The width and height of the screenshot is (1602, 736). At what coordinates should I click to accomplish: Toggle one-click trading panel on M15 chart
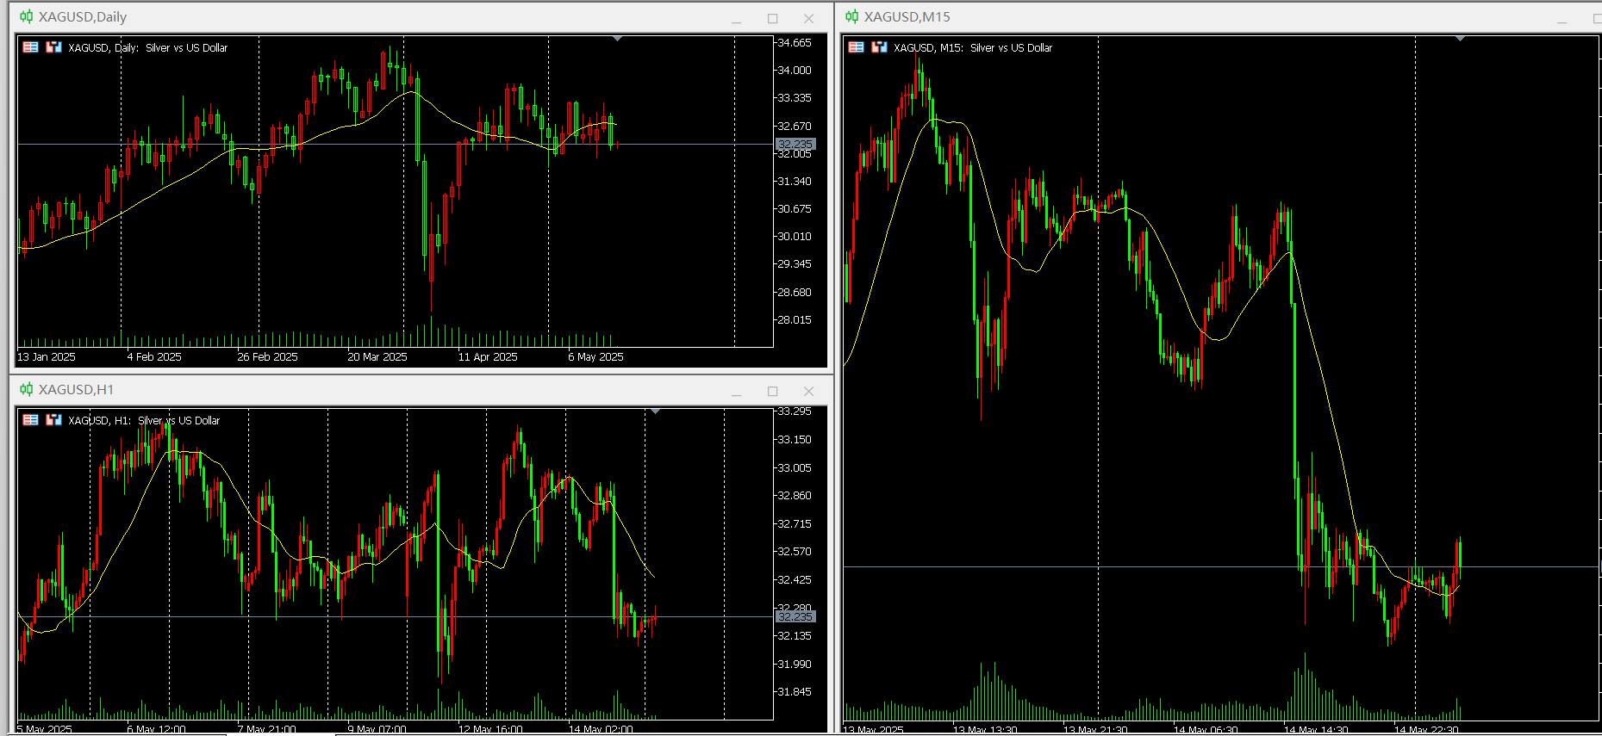(x=857, y=47)
